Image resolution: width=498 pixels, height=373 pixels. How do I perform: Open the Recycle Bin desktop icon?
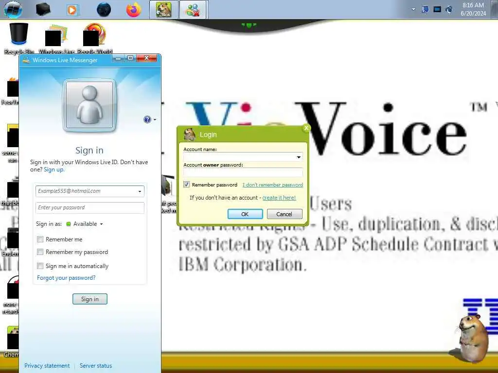19,39
